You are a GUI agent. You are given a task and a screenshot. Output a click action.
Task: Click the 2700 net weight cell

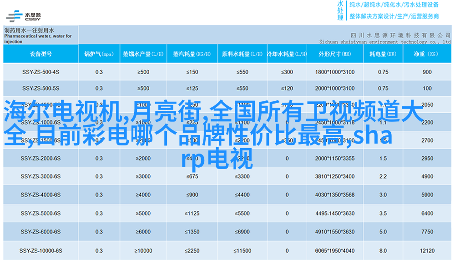[427, 140]
